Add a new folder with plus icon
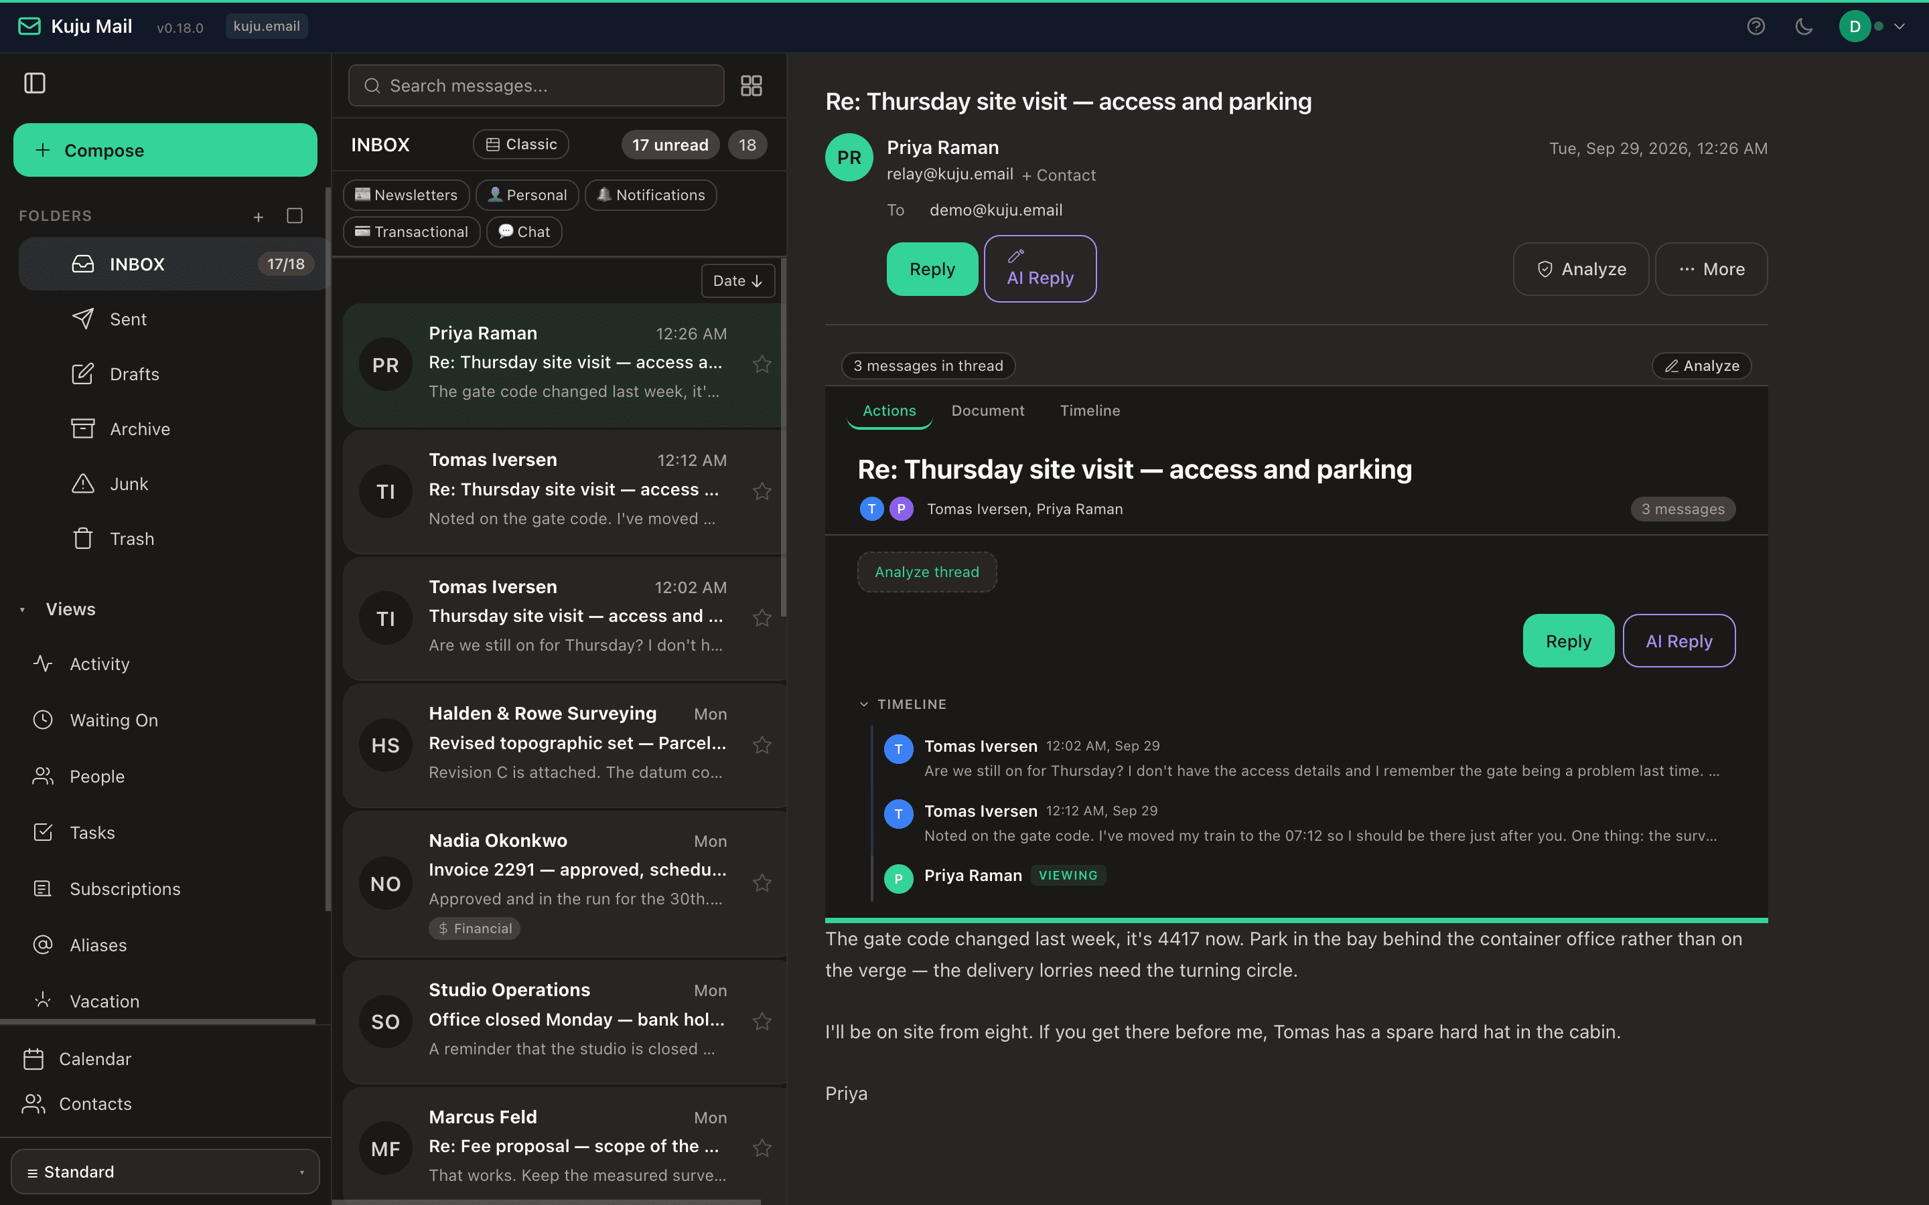Image resolution: width=1929 pixels, height=1205 pixels. coord(259,216)
